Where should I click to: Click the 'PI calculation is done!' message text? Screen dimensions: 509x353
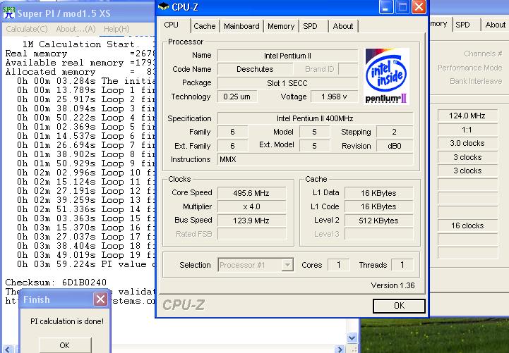point(67,321)
